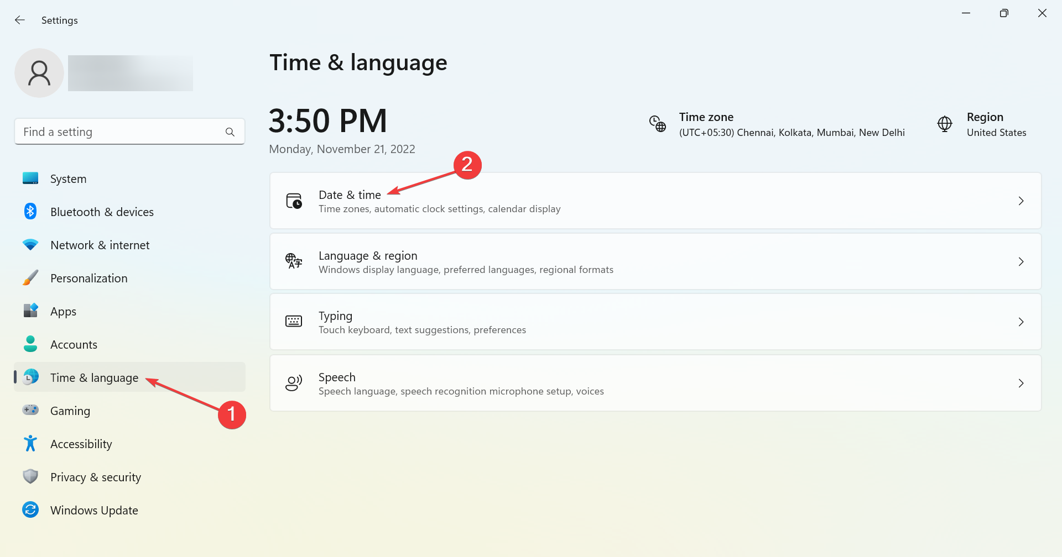Image resolution: width=1062 pixels, height=557 pixels.
Task: Click the Bluetooth icon in sidebar
Action: 30,212
